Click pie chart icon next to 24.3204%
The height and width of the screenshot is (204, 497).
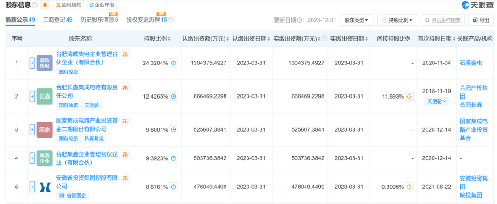[173, 63]
